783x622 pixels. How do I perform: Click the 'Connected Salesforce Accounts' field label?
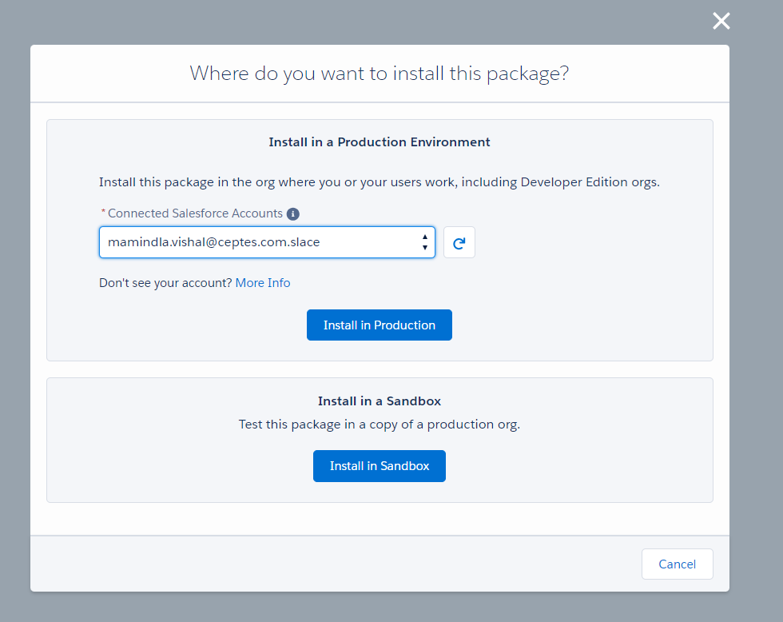tap(195, 213)
